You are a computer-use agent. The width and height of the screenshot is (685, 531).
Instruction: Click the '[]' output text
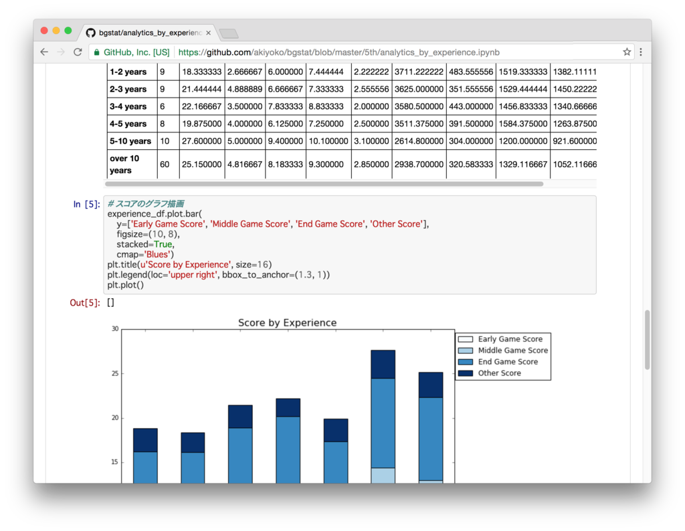(110, 303)
